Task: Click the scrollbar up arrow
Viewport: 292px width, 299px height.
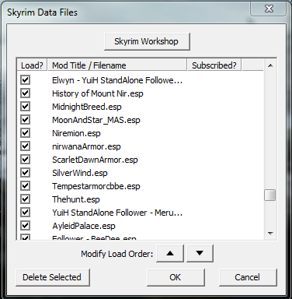Action: click(x=270, y=65)
